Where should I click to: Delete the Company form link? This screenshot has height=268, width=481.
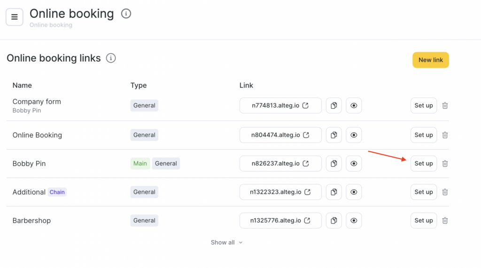[445, 106]
